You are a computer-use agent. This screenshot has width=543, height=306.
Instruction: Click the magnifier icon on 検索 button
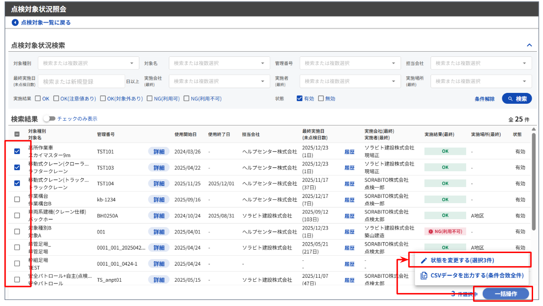[510, 99]
